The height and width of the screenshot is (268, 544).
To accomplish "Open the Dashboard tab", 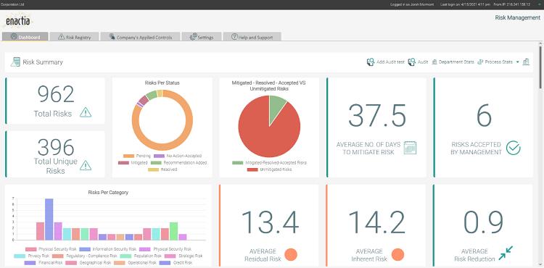I will tap(25, 37).
